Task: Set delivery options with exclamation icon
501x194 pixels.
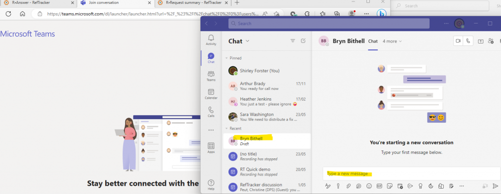Action: pos(338,186)
